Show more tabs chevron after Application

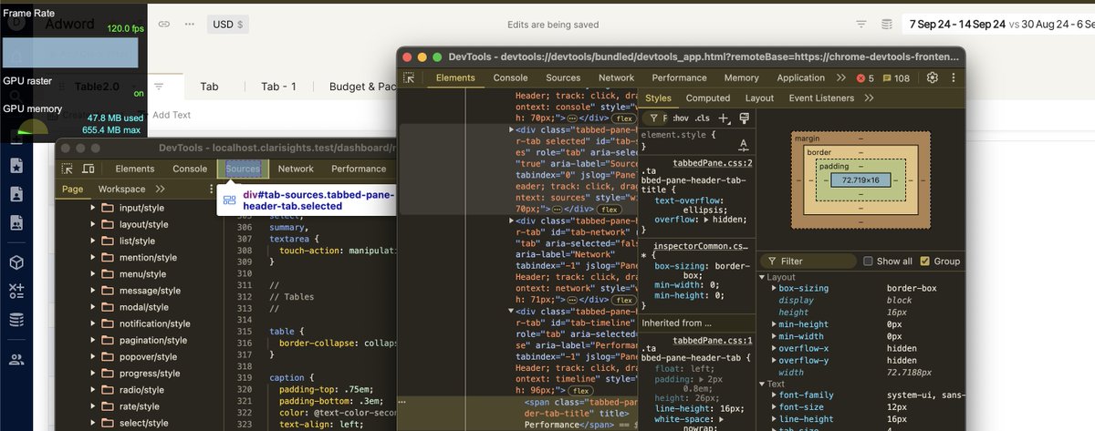click(840, 78)
